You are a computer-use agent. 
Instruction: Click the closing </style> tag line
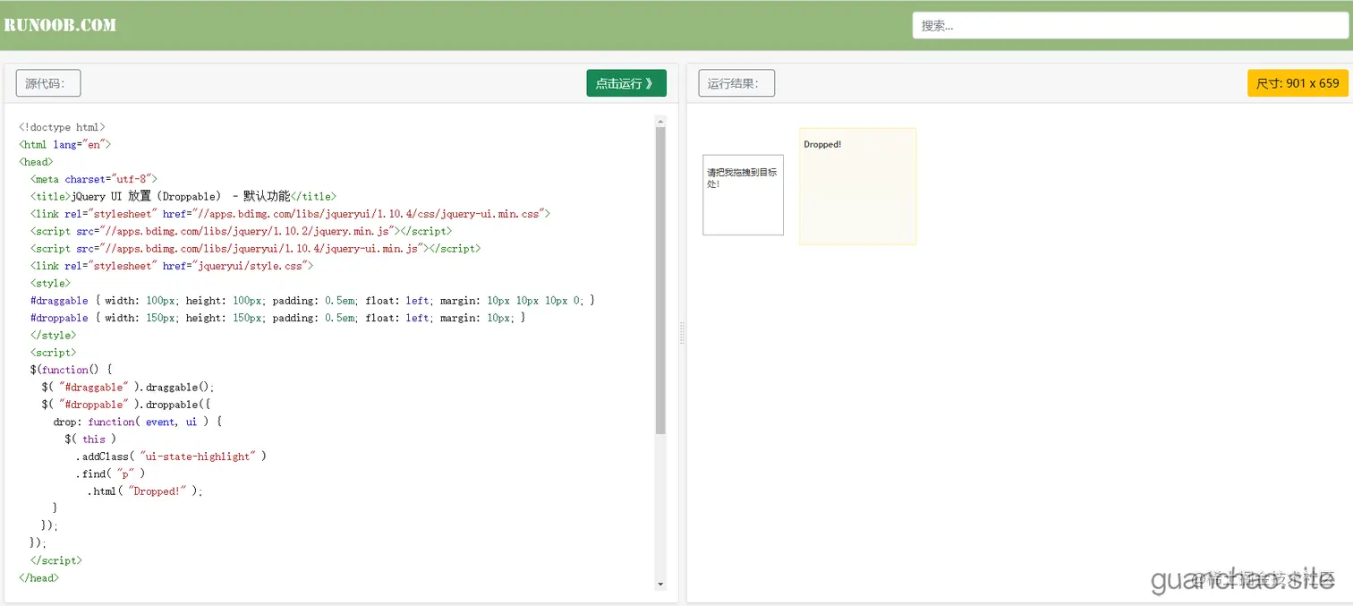coord(53,335)
